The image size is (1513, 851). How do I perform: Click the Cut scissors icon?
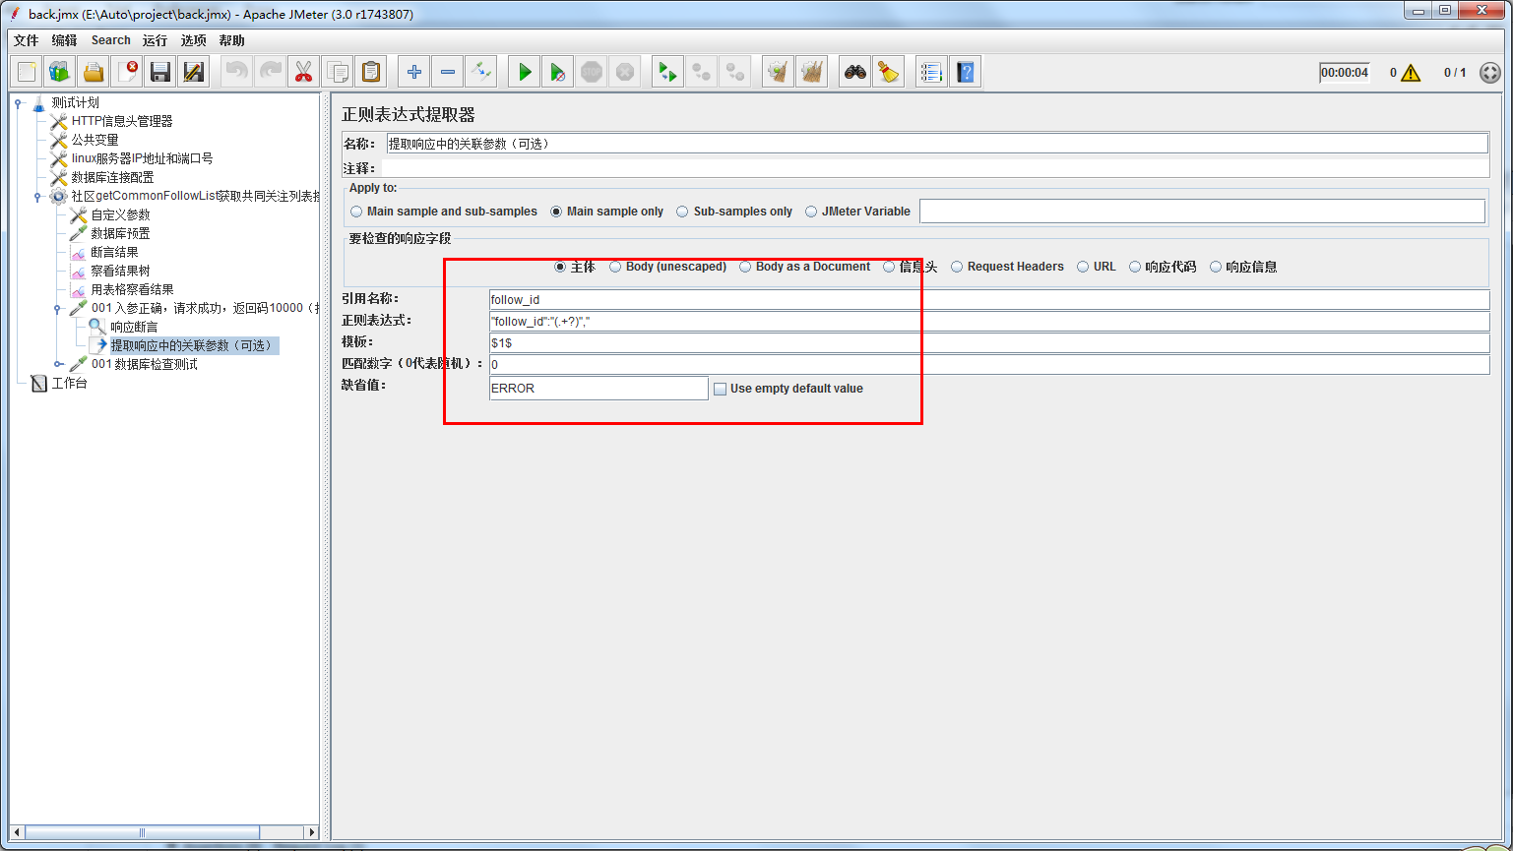[303, 72]
